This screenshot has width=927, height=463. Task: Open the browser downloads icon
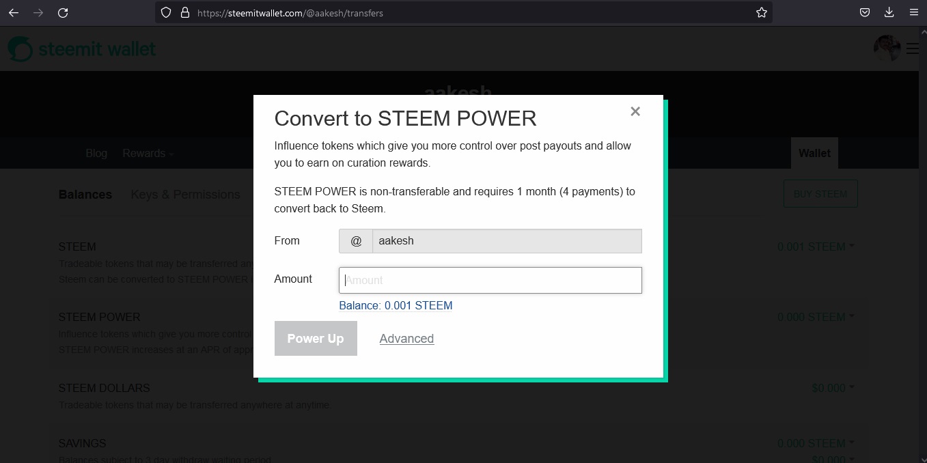click(x=889, y=12)
